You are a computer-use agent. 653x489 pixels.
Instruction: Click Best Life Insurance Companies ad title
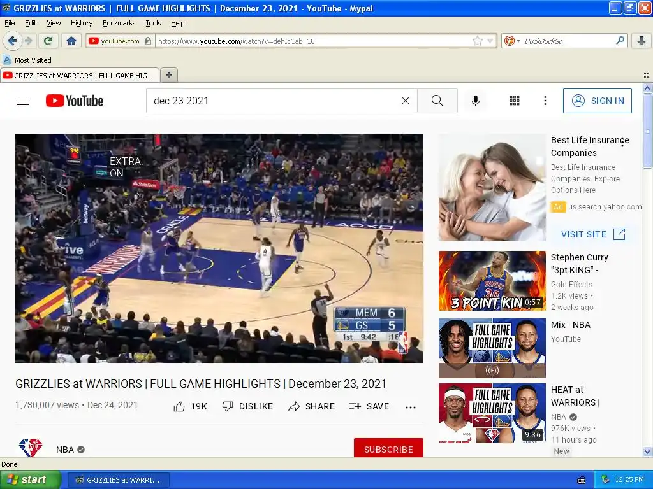click(590, 146)
